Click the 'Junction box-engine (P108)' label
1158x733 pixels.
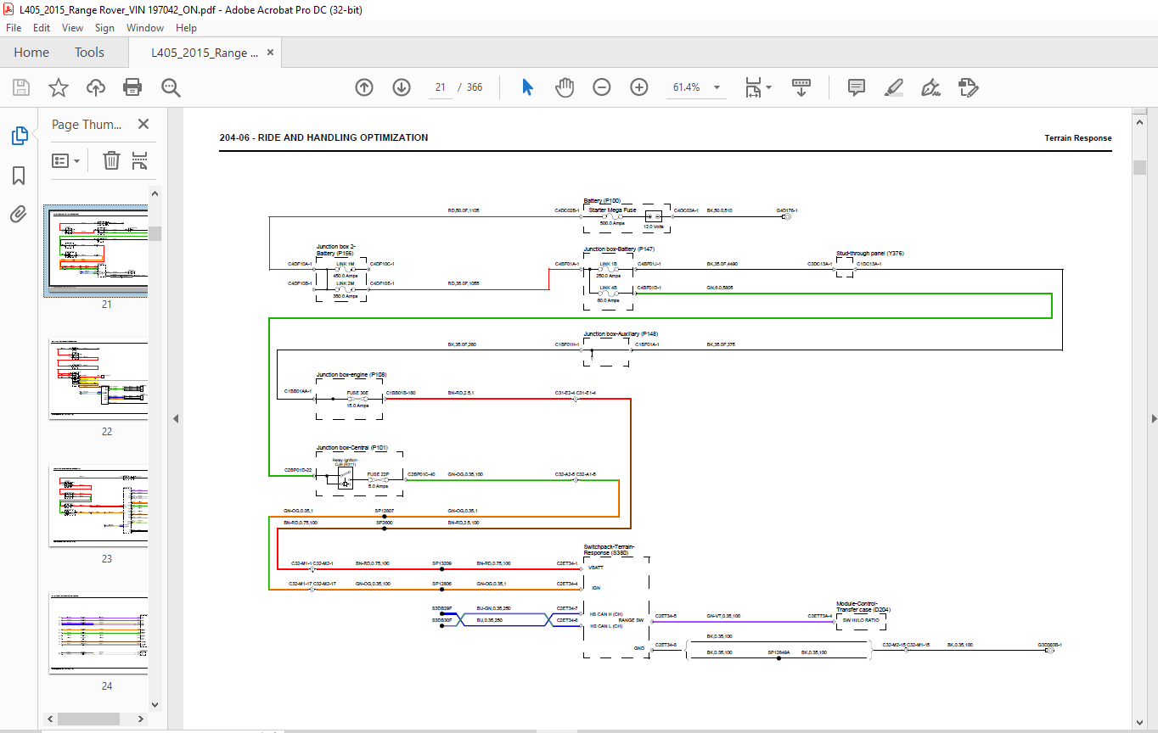point(351,374)
